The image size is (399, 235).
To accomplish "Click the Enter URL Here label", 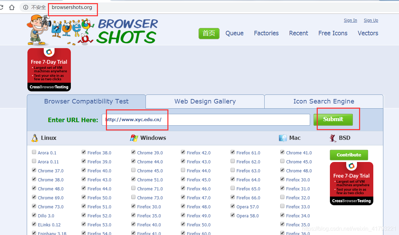I will coord(73,120).
